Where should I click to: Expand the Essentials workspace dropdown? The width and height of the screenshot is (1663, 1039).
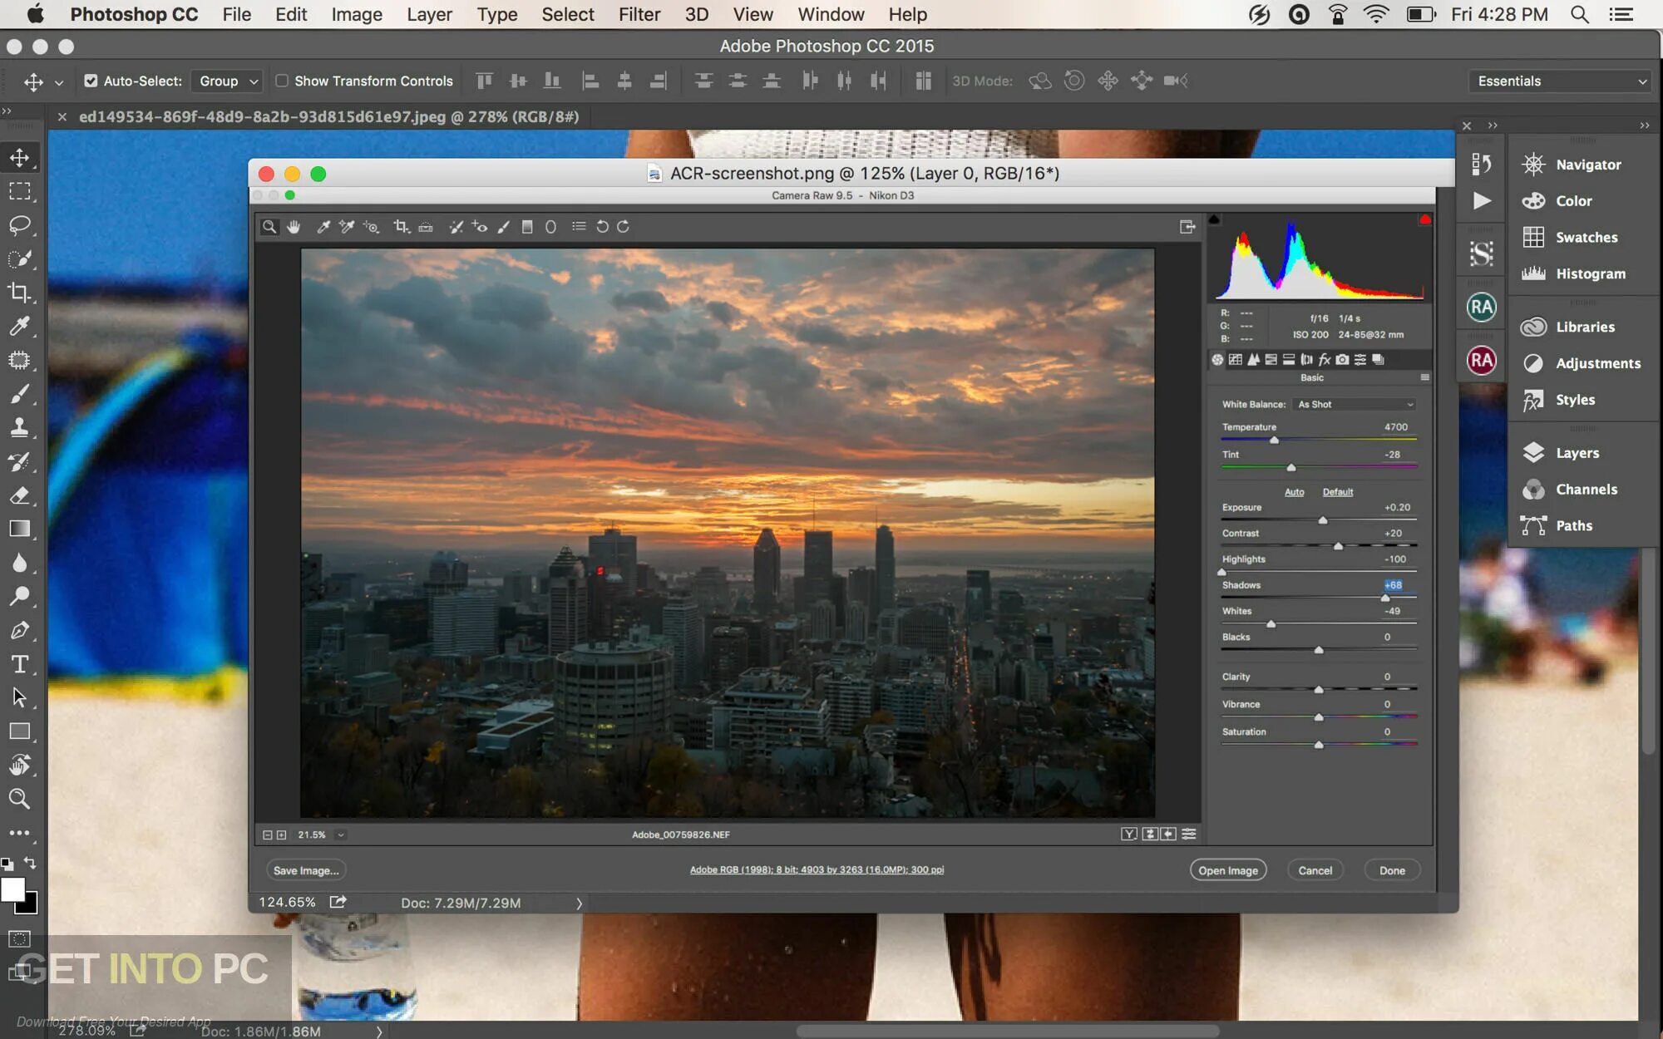click(x=1561, y=81)
